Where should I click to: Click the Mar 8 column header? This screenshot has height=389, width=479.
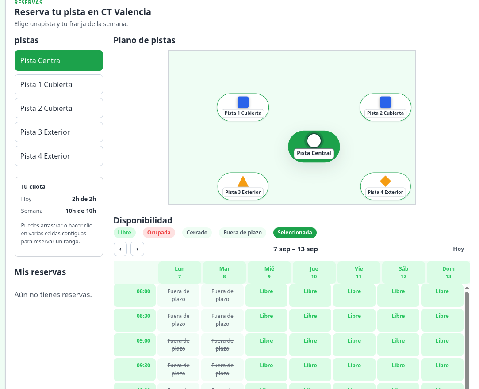pos(224,272)
